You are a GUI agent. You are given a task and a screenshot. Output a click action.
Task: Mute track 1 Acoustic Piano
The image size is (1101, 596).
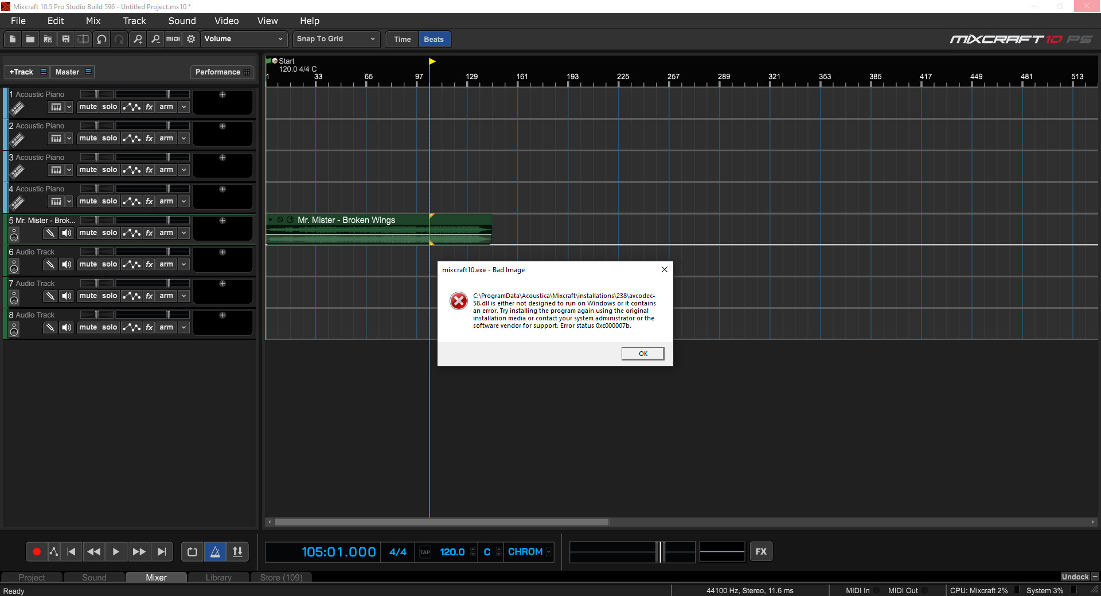coord(88,107)
